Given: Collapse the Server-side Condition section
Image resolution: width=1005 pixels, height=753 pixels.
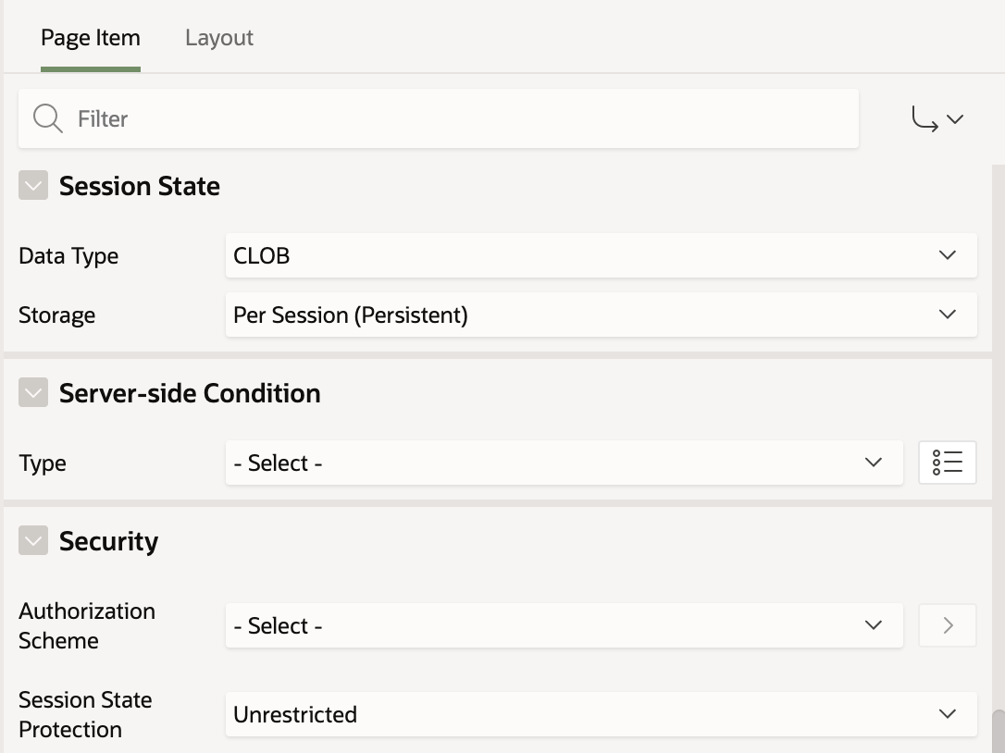Looking at the screenshot, I should coord(33,393).
